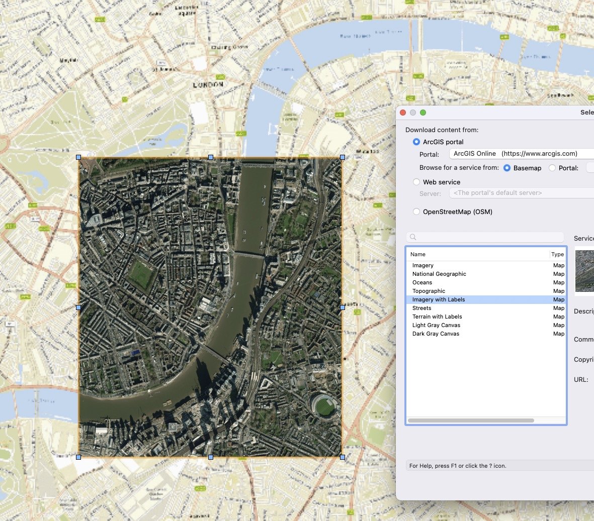Click the service preview thumbnail
Viewport: 594px width, 521px height.
[584, 271]
